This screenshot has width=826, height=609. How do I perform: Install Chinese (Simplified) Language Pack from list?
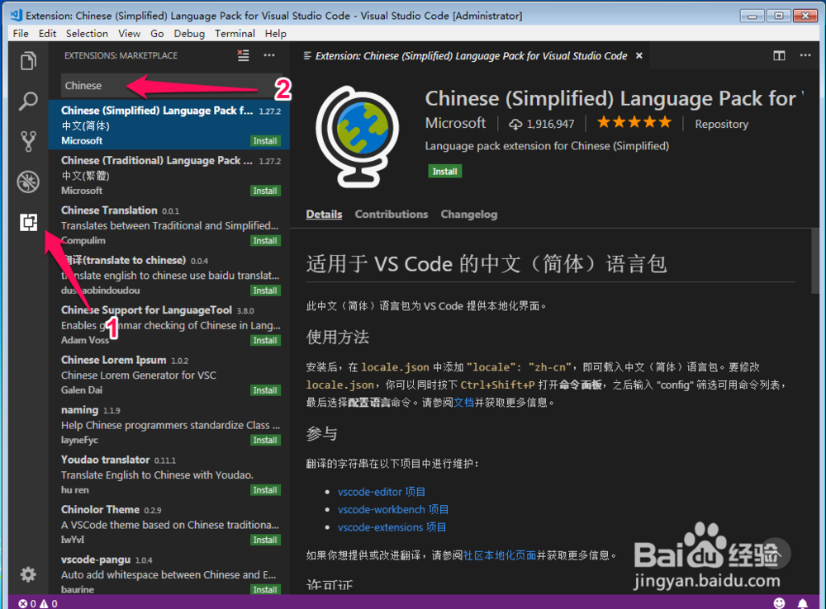coord(265,140)
